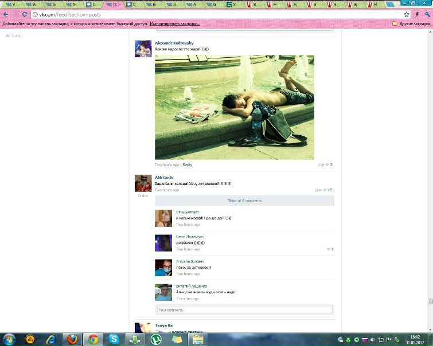Go forward with the browser forward arrow

(15, 14)
